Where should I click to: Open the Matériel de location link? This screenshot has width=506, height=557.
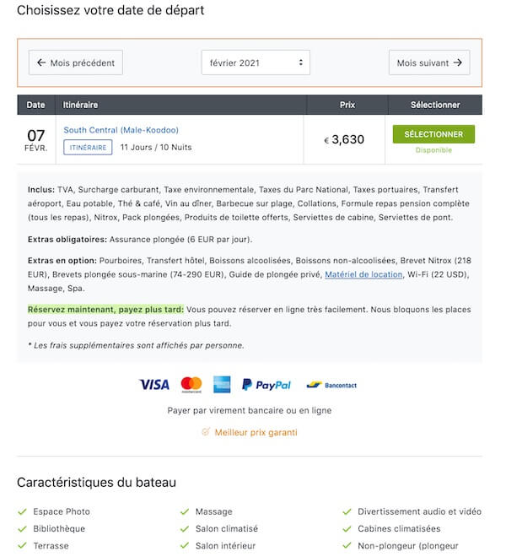pyautogui.click(x=364, y=274)
